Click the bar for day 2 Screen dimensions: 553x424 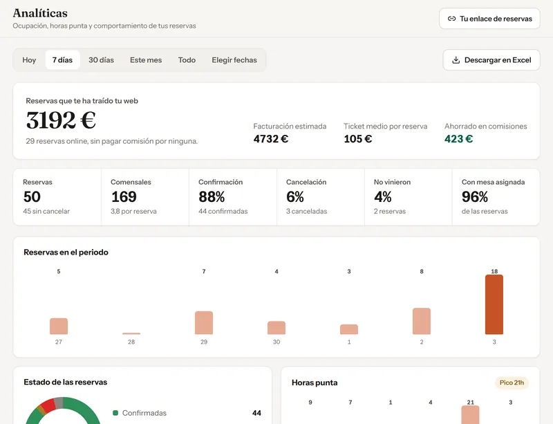[422, 321]
